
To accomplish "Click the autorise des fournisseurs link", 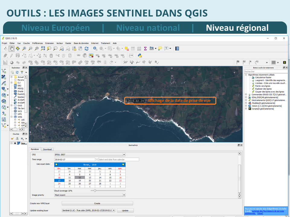I will point(268,211).
